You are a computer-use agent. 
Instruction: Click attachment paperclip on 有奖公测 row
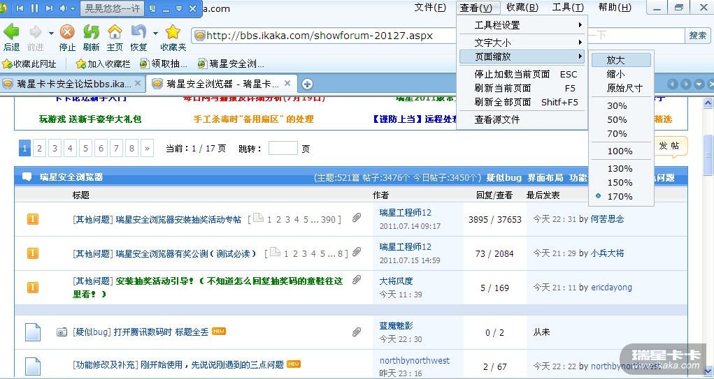357,252
